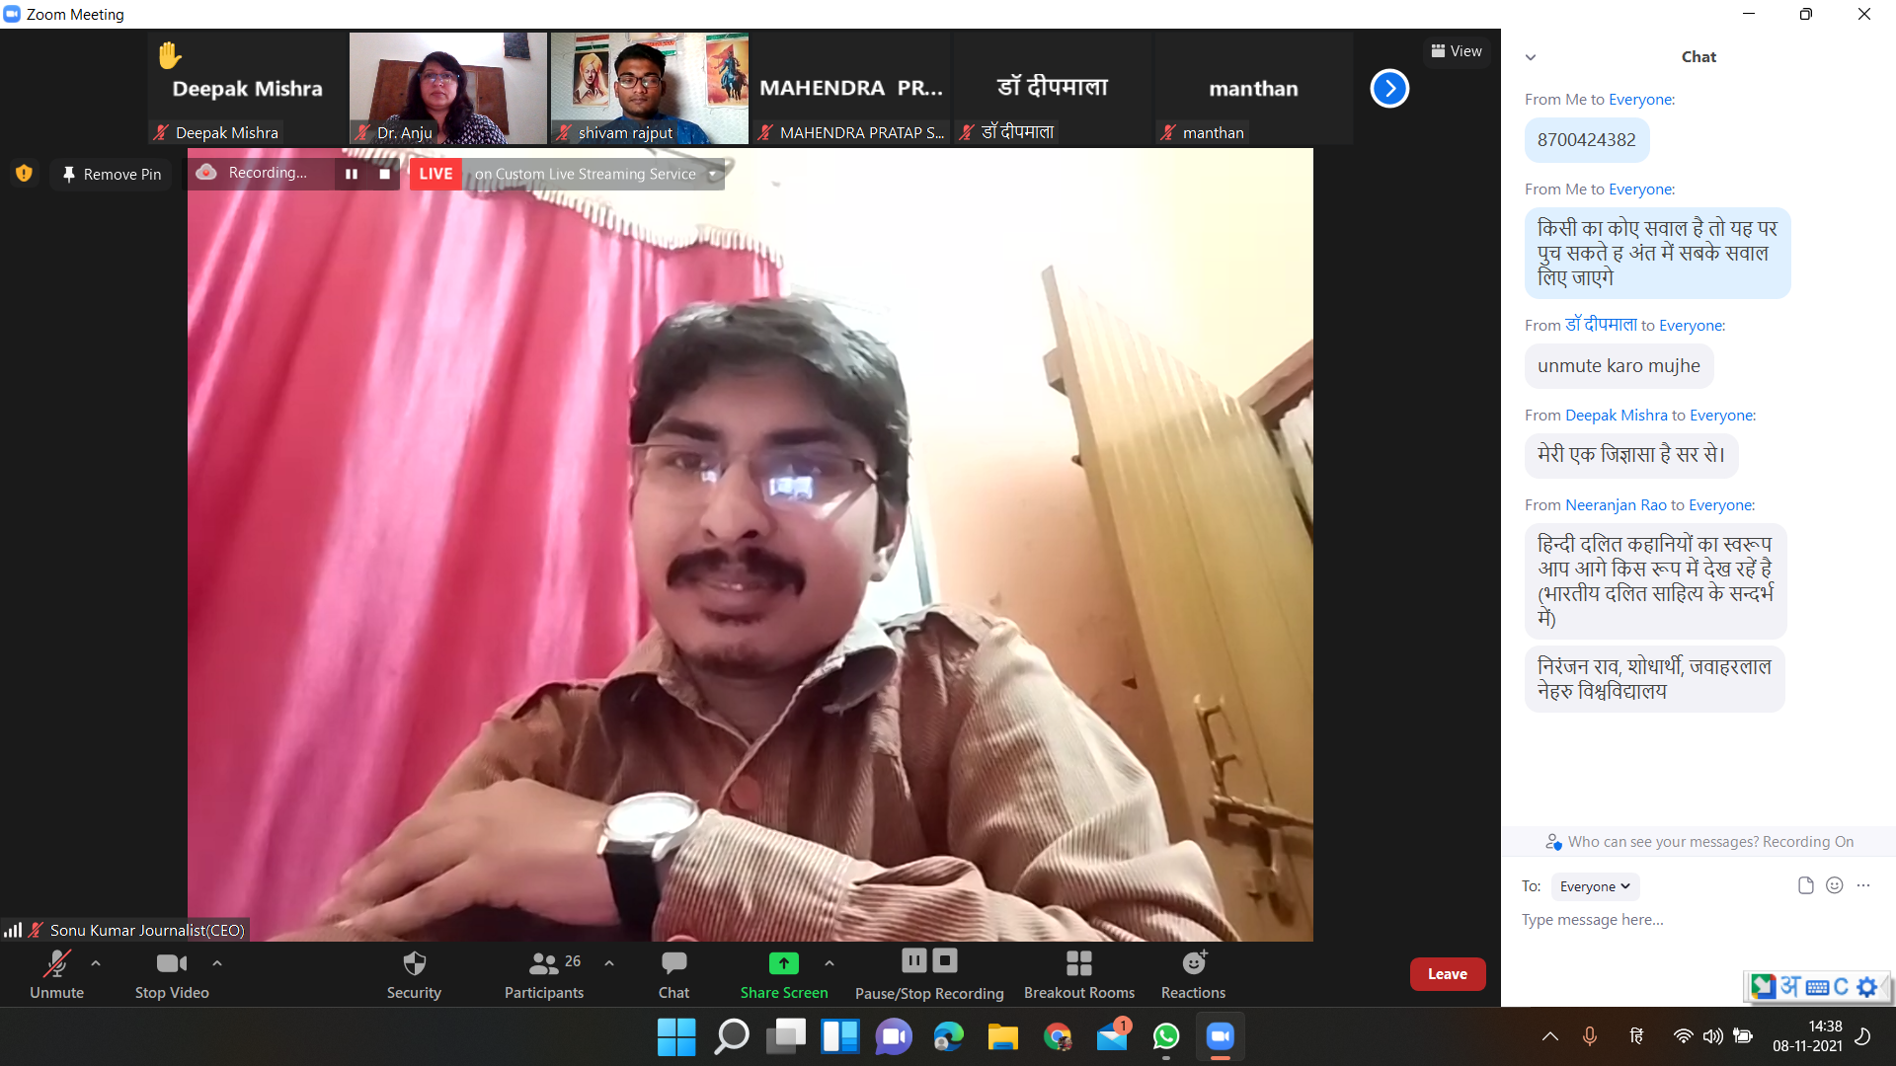Click Remove Pin button
This screenshot has width=1896, height=1066.
112,174
